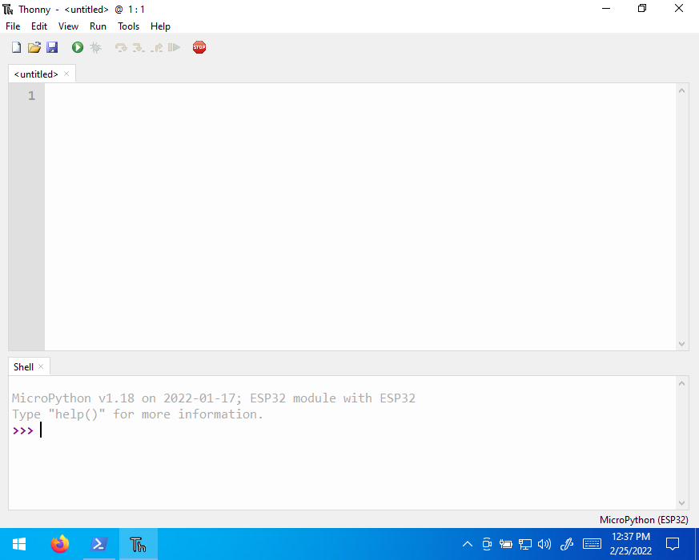The height and width of the screenshot is (560, 699).
Task: Create a new file with the New icon
Action: pyautogui.click(x=17, y=47)
